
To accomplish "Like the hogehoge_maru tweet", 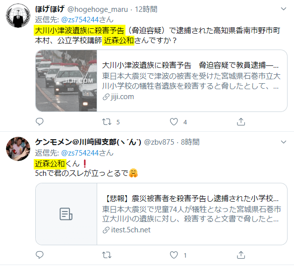I will point(174,122).
